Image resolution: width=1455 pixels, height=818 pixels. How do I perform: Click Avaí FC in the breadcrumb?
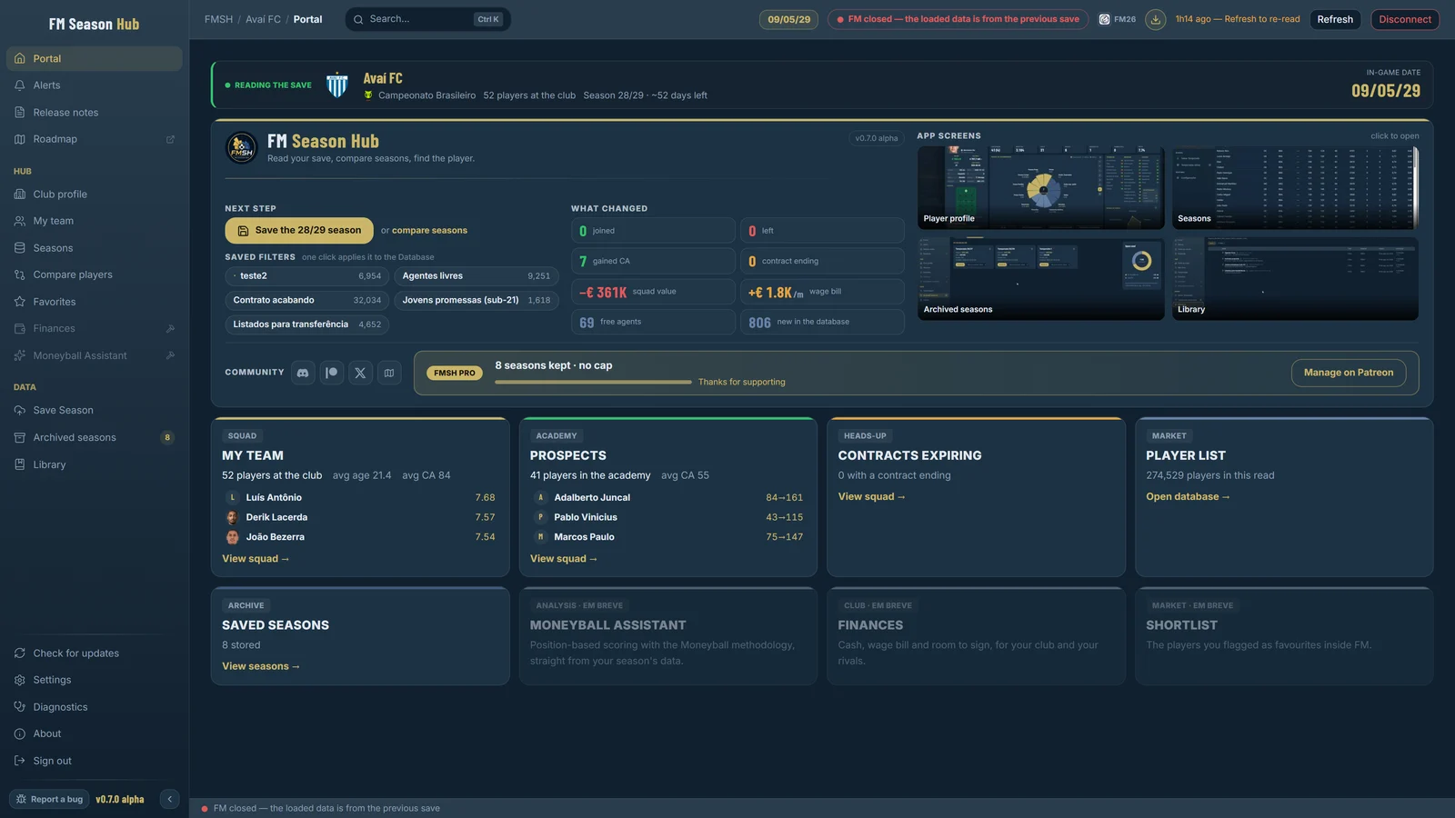[263, 19]
